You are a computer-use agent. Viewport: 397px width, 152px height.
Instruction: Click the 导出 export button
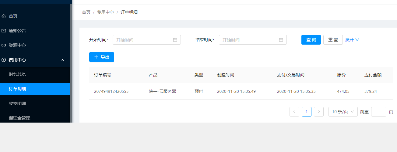(102, 57)
